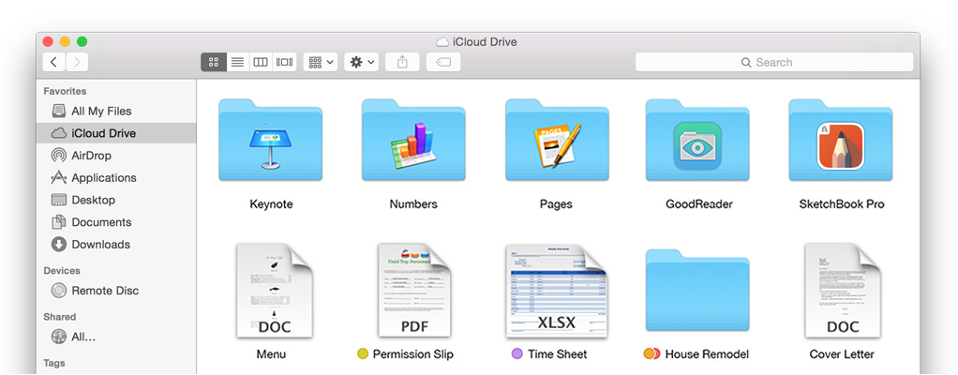Click the iCloud Drive cloud icon
This screenshot has width=958, height=375.
(x=59, y=133)
